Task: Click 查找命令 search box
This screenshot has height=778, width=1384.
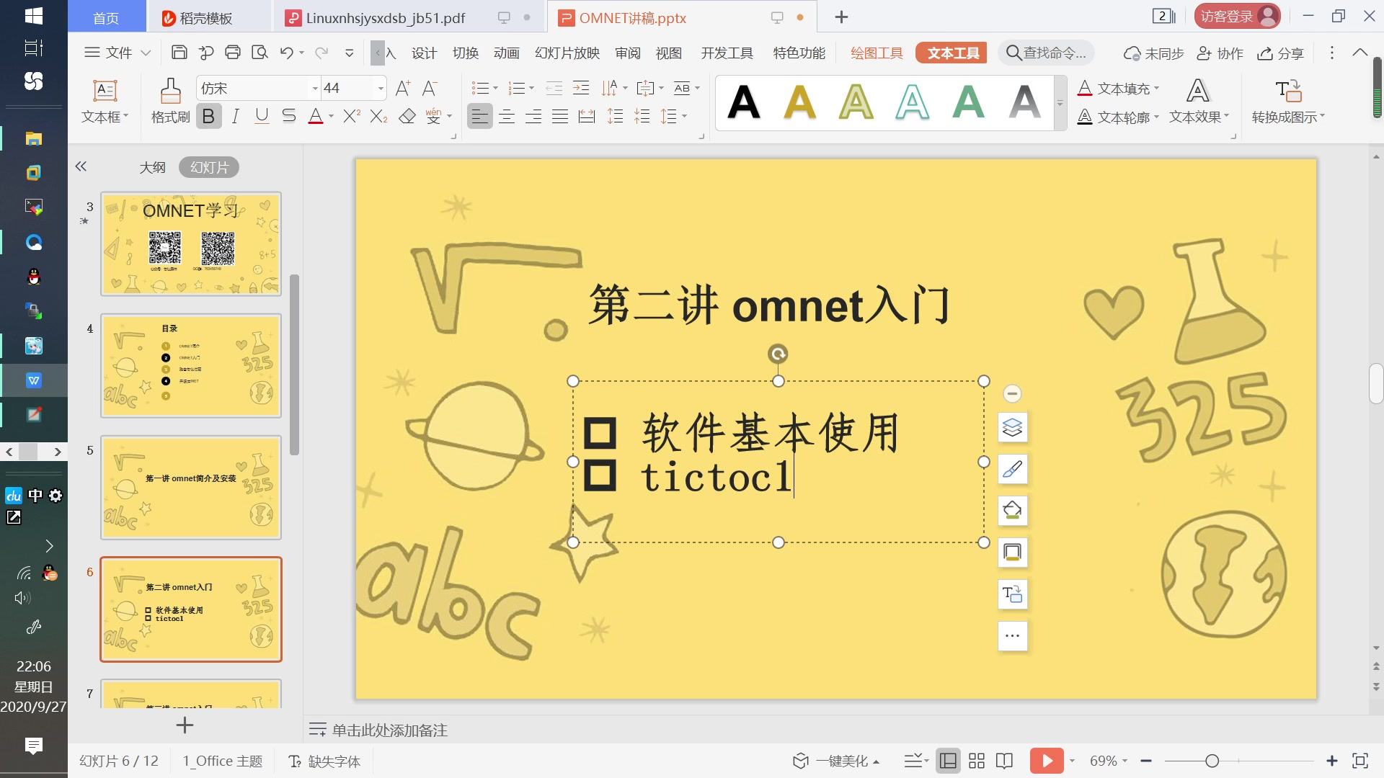Action: coord(1047,53)
